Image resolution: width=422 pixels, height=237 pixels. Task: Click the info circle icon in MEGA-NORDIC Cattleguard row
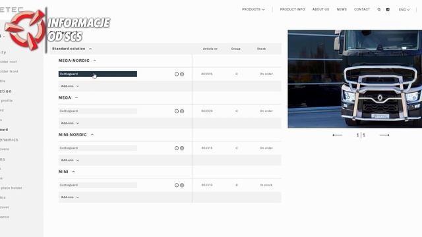coord(177,74)
